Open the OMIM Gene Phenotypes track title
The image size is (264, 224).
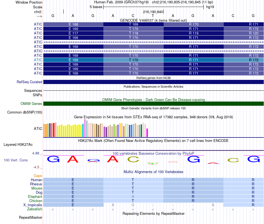point(153,100)
